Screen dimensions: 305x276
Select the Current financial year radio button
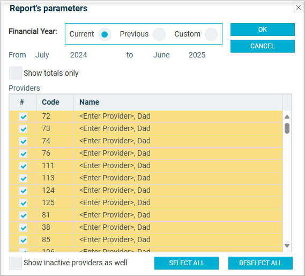(105, 34)
